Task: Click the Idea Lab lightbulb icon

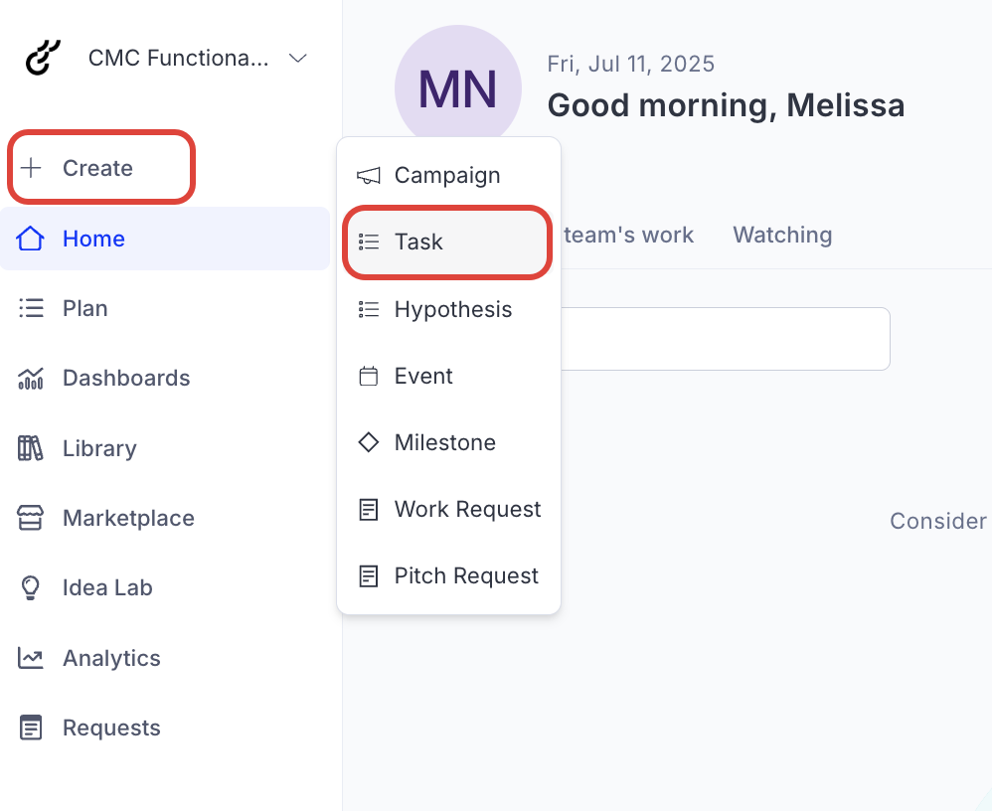Action: pos(31,587)
